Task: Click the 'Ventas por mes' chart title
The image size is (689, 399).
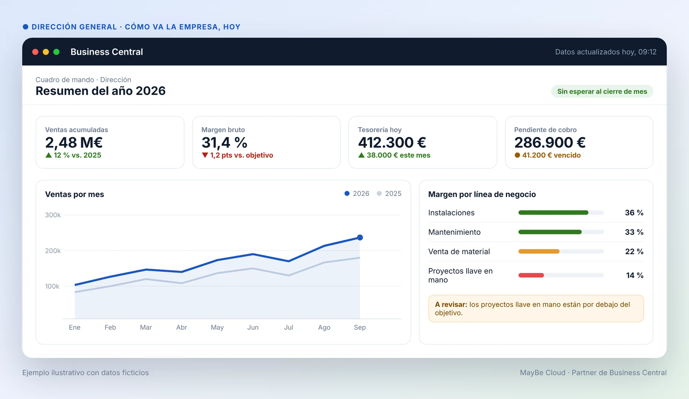Action: pyautogui.click(x=74, y=194)
